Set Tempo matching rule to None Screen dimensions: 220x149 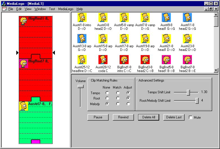(x=107, y=93)
